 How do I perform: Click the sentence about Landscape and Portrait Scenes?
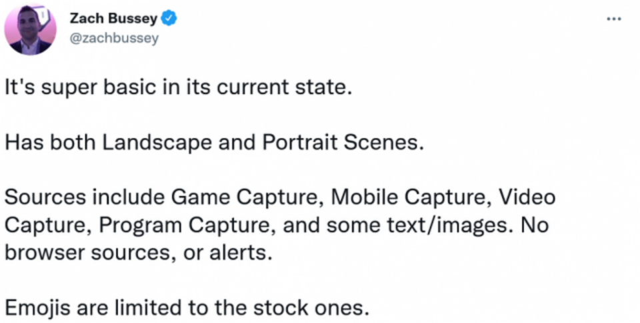click(214, 143)
